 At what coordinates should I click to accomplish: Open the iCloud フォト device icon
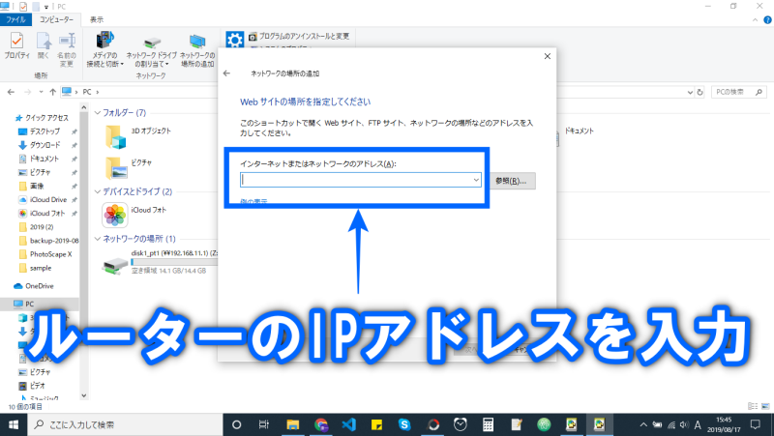[116, 214]
